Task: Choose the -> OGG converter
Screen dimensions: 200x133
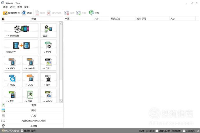Action: pyautogui.click(x=30, y=80)
